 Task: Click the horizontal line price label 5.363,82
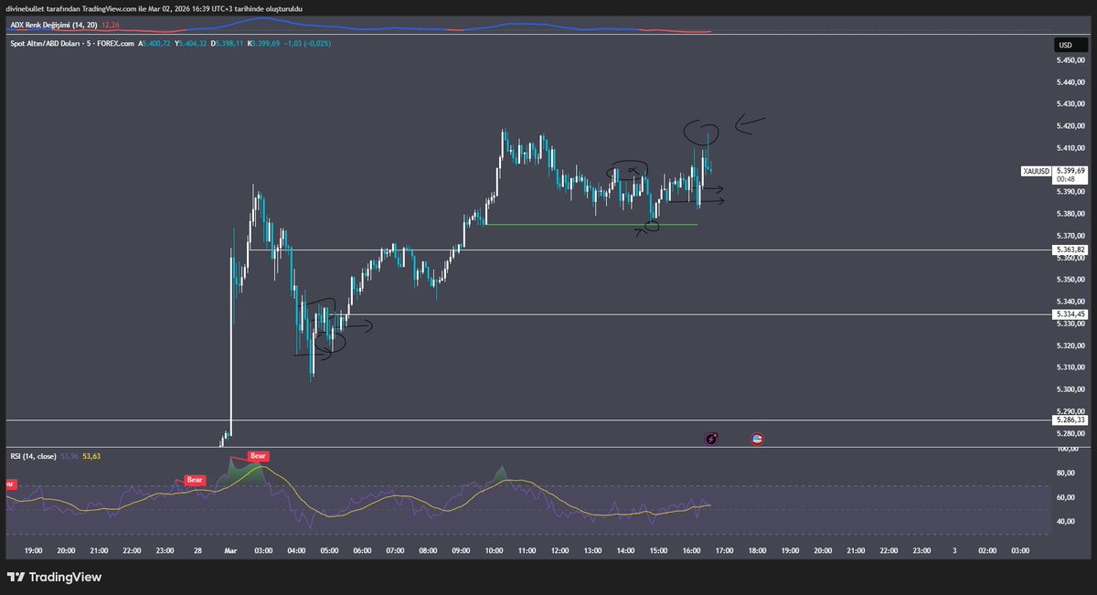(1070, 250)
